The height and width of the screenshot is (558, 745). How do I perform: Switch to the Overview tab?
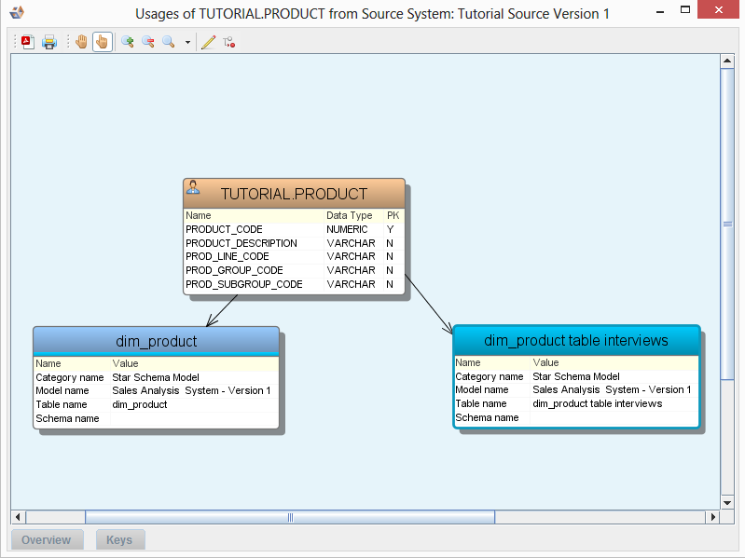pyautogui.click(x=47, y=539)
